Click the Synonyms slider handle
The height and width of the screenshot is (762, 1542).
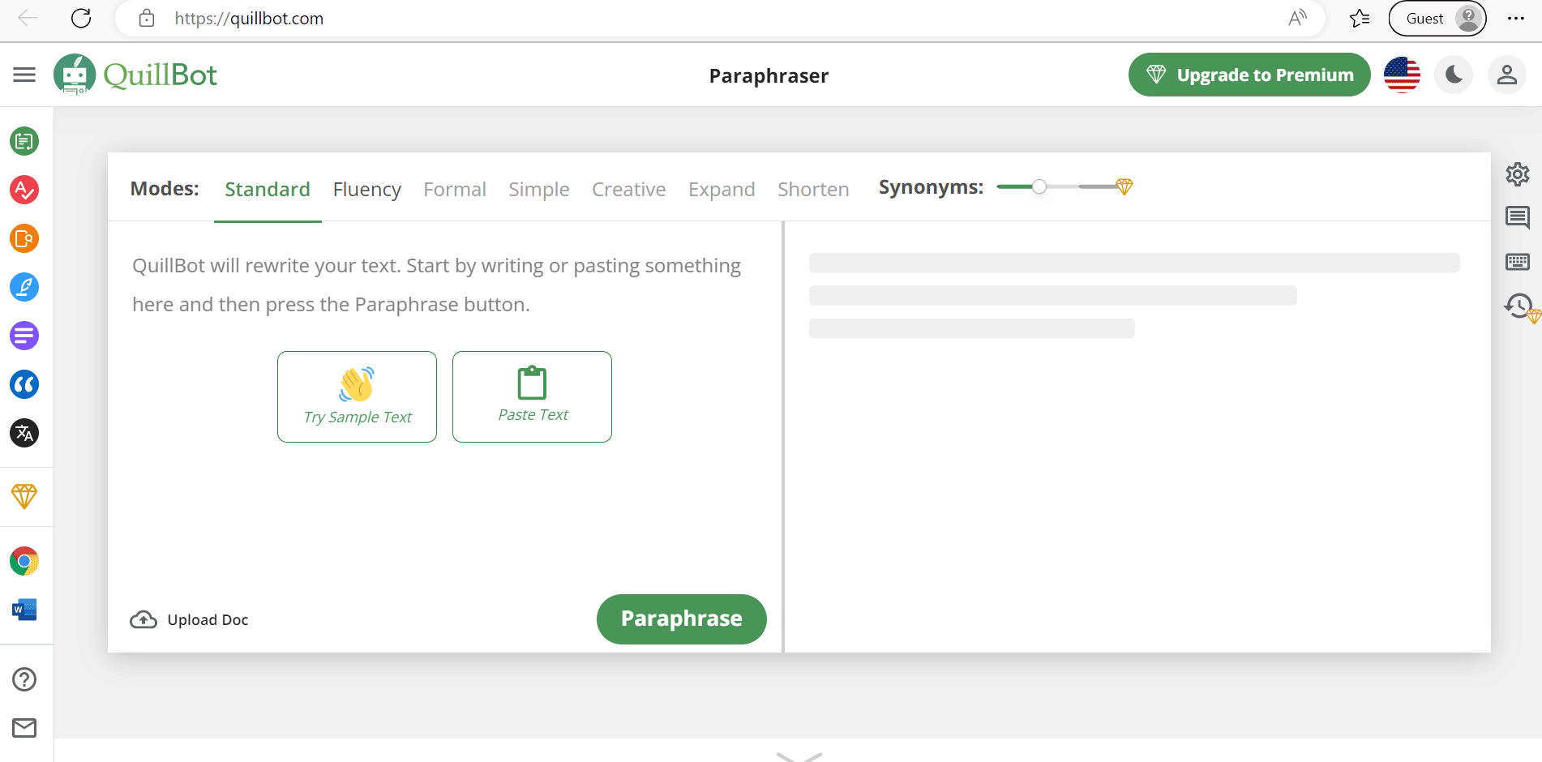click(1039, 186)
